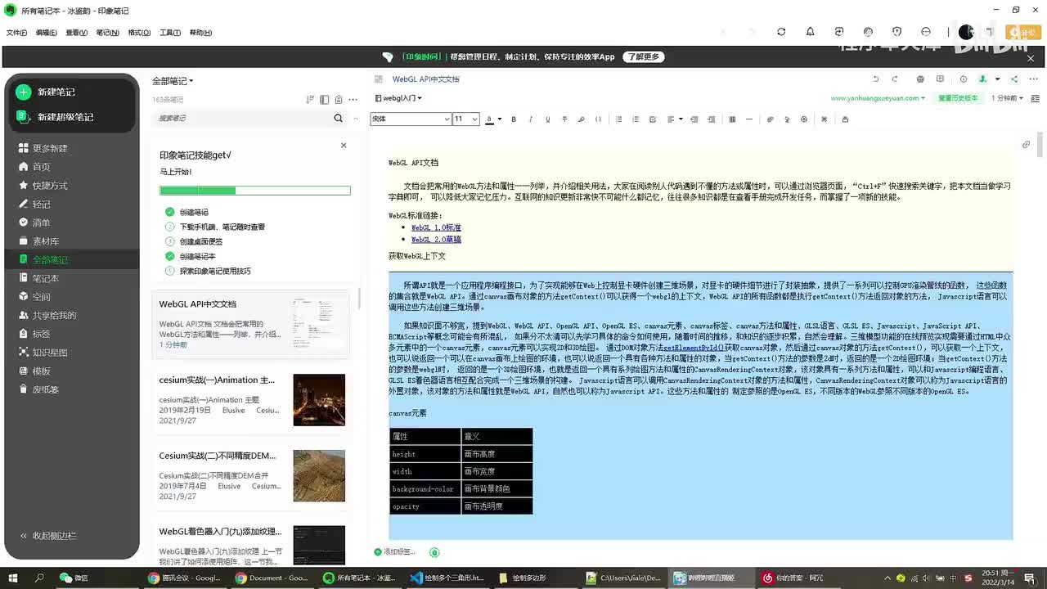
Task: Open the Cesium实战(一)Animation note thumbnail
Action: pos(319,399)
